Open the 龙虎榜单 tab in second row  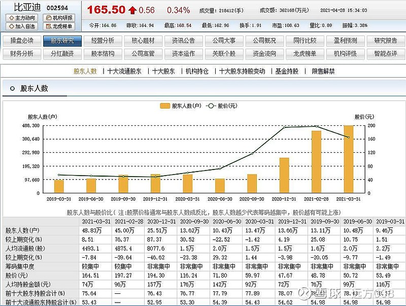pos(305,54)
